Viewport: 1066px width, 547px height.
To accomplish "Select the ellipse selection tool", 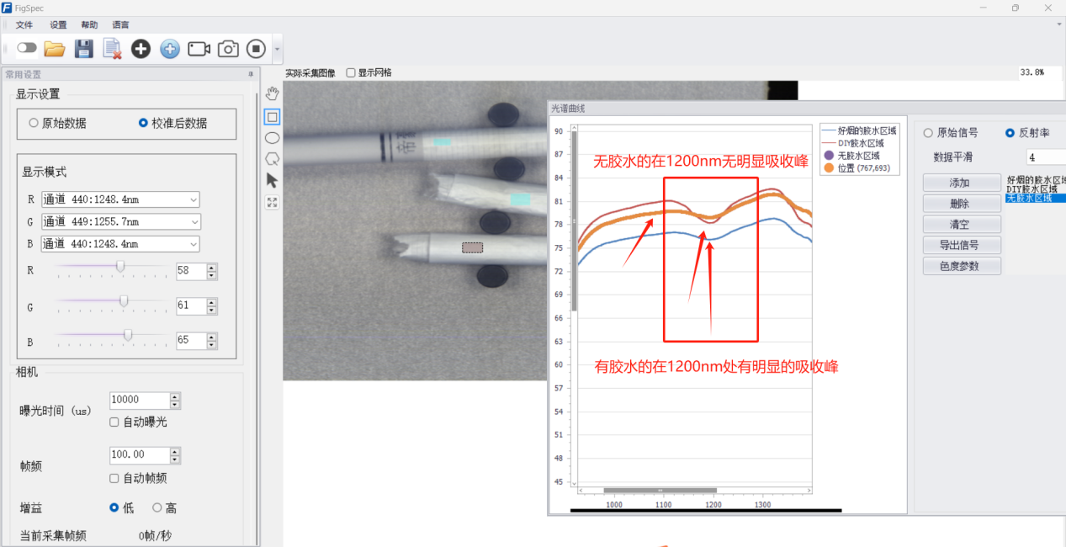I will pos(272,138).
